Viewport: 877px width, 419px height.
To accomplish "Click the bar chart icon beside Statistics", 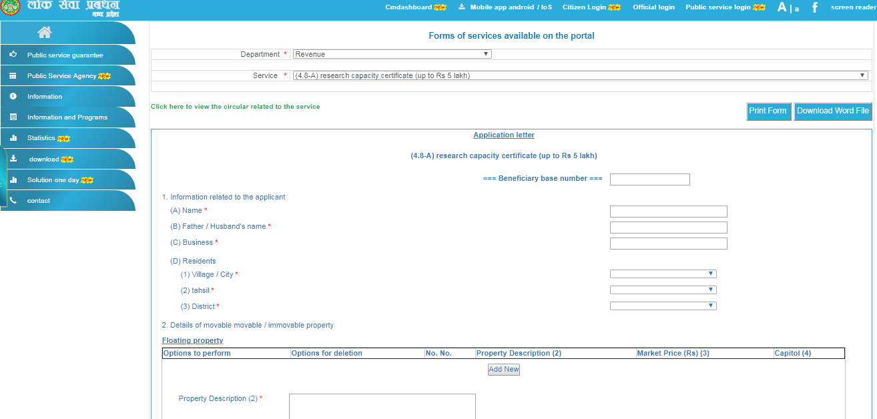I will point(13,137).
